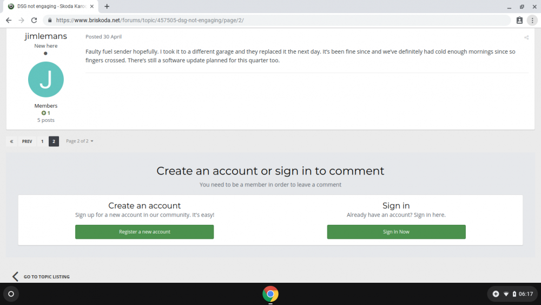Open a new tab with plus icon

[x=107, y=6]
